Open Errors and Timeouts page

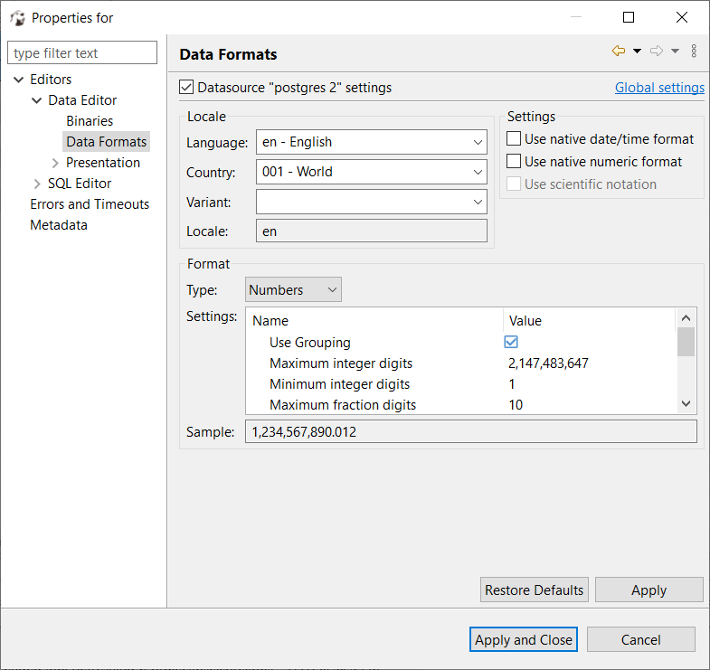90,204
